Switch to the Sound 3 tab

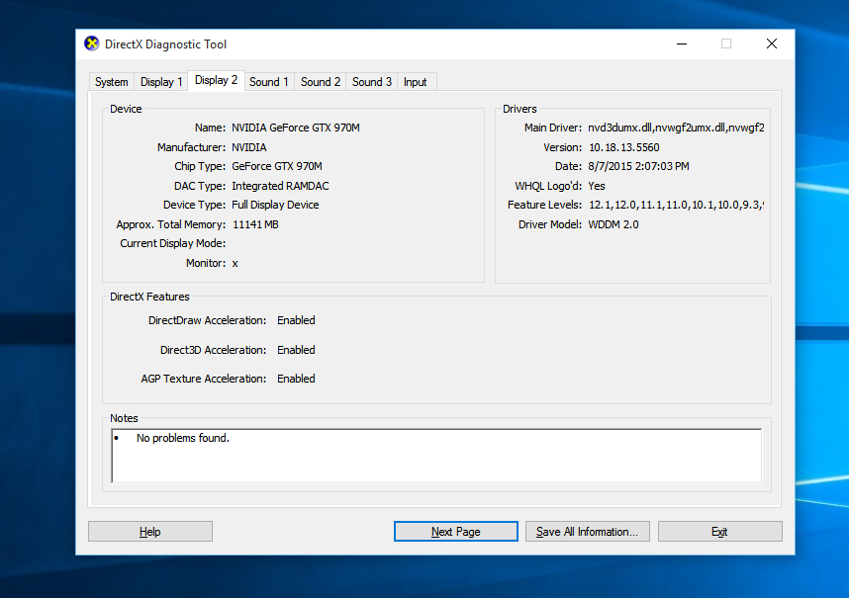point(372,82)
